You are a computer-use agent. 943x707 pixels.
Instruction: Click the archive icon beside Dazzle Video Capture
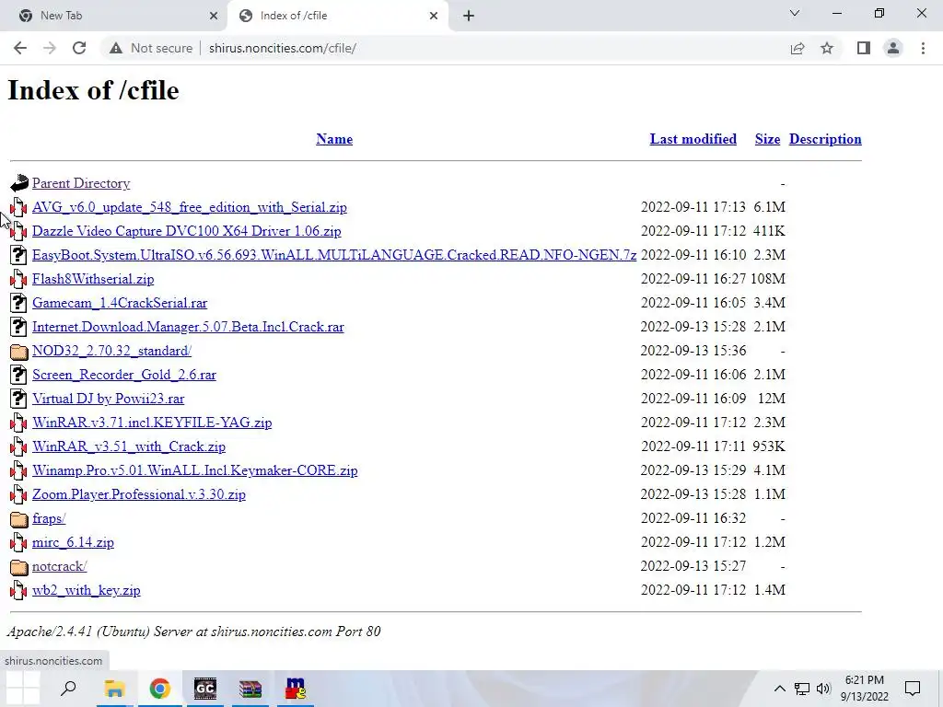tap(18, 231)
